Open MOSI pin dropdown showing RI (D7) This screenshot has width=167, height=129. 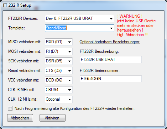59,51
